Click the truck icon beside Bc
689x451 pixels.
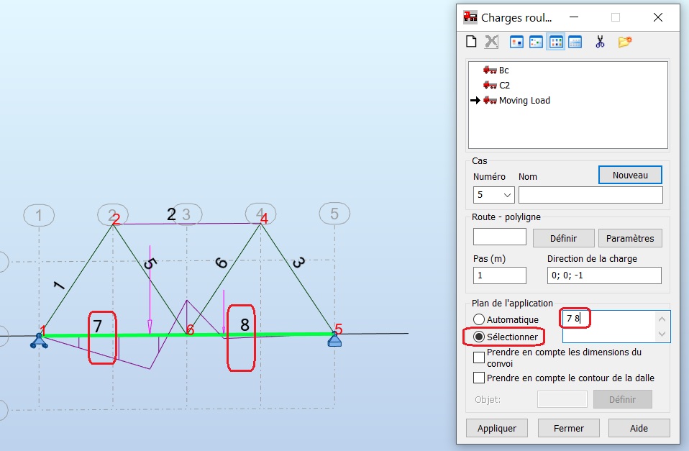tap(490, 70)
